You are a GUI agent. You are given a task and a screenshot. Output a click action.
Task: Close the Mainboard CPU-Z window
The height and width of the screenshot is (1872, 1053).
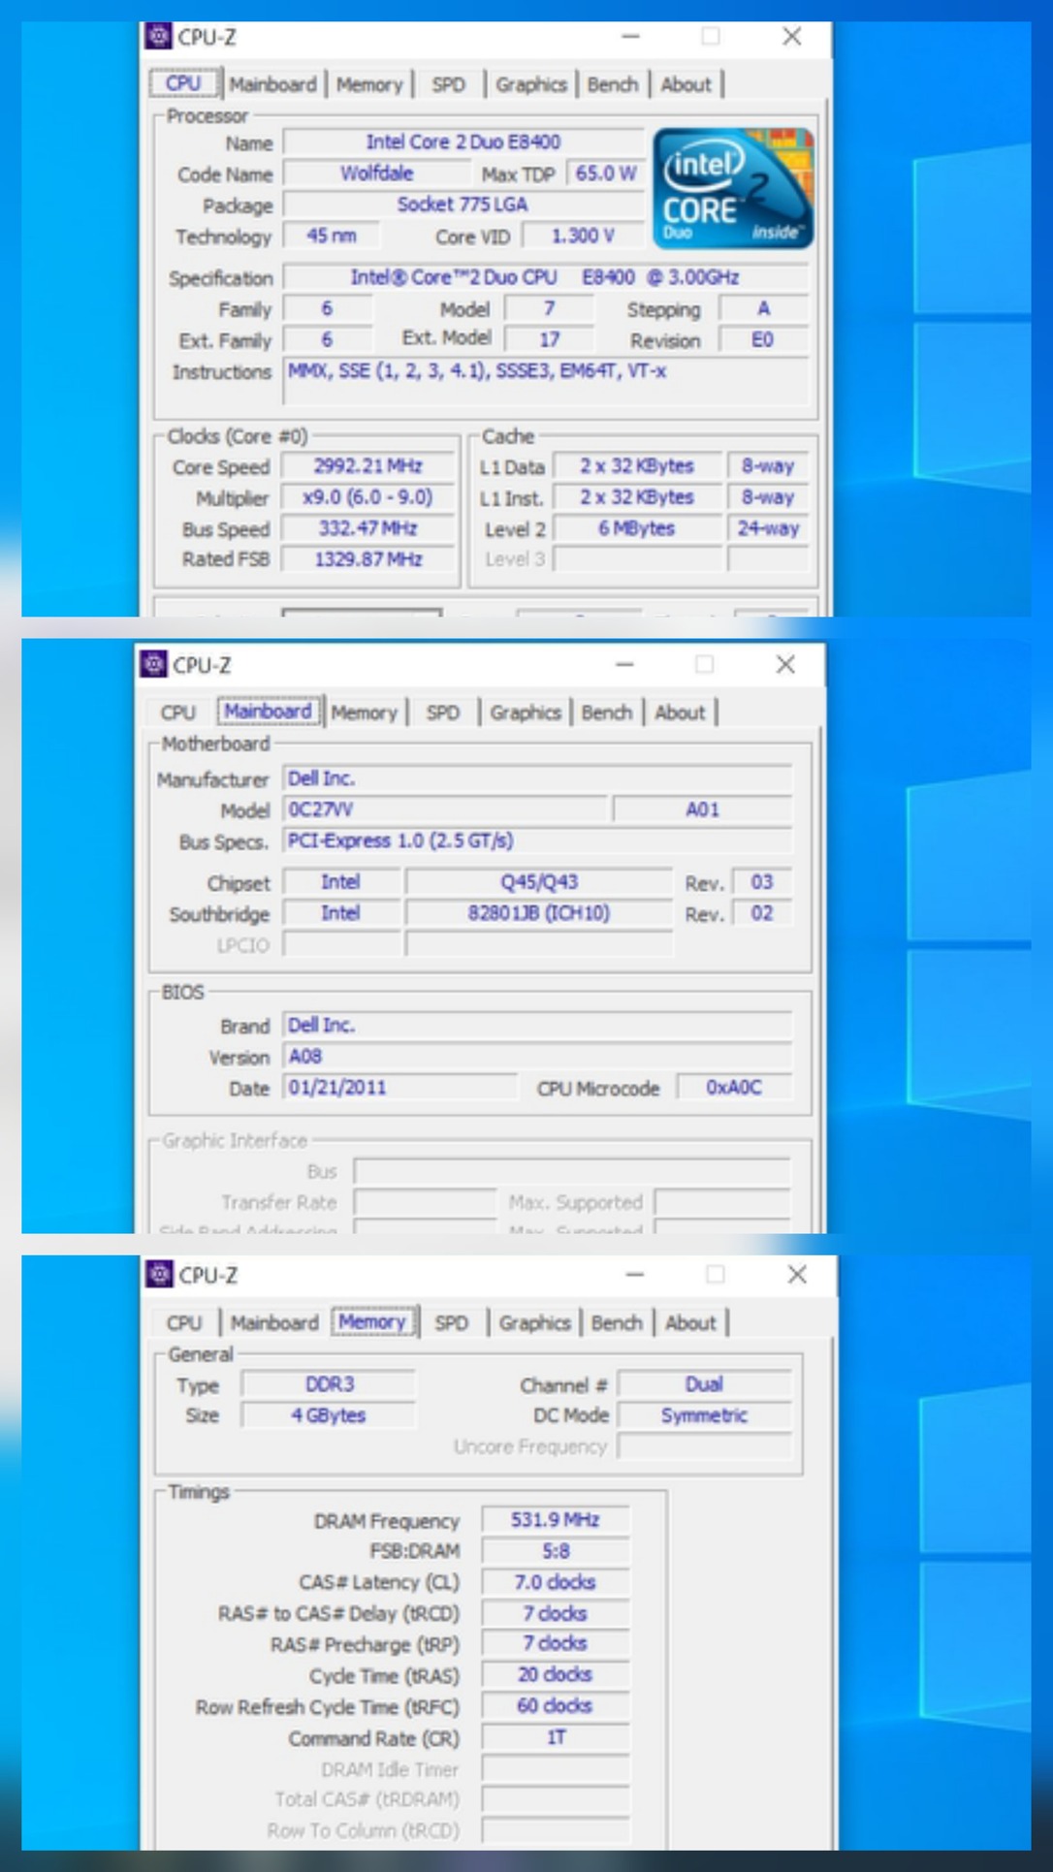[785, 664]
